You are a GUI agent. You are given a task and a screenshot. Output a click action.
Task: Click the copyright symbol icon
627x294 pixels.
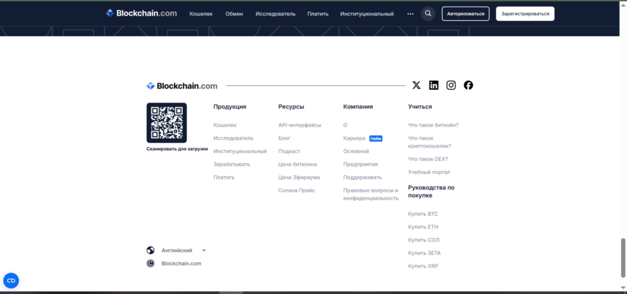pos(151,263)
